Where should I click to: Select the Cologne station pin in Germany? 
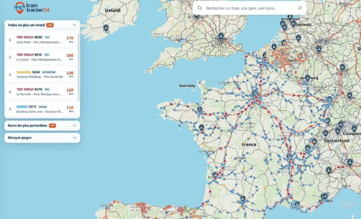(x=319, y=49)
